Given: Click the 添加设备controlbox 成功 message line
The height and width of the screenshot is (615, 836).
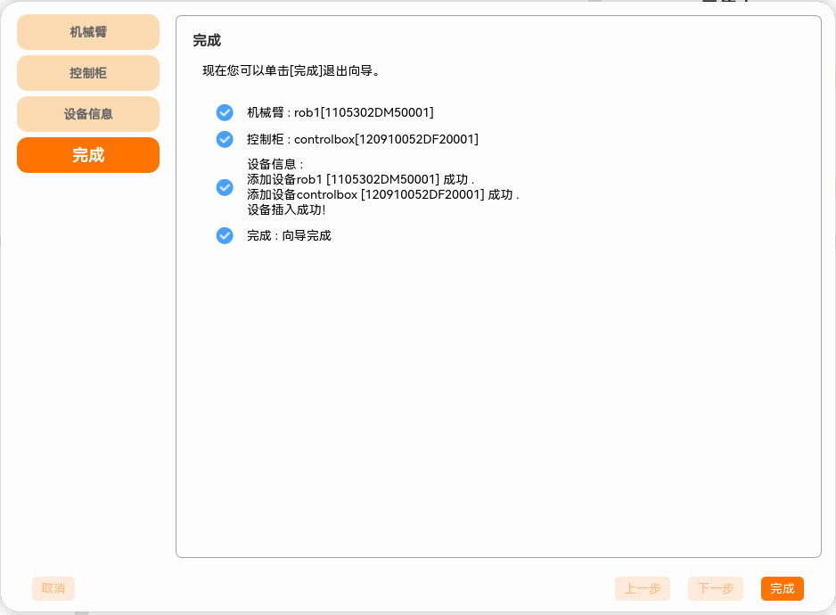Looking at the screenshot, I should 382,194.
